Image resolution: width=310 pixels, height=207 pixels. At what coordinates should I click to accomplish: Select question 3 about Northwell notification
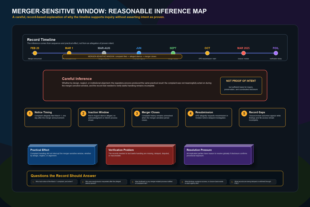(153, 182)
